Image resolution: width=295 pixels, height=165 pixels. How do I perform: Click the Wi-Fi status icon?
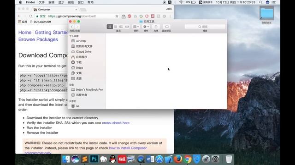click(x=181, y=2)
